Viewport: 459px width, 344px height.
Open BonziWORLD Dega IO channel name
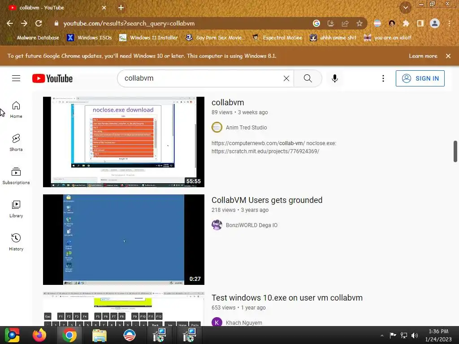pos(251,225)
